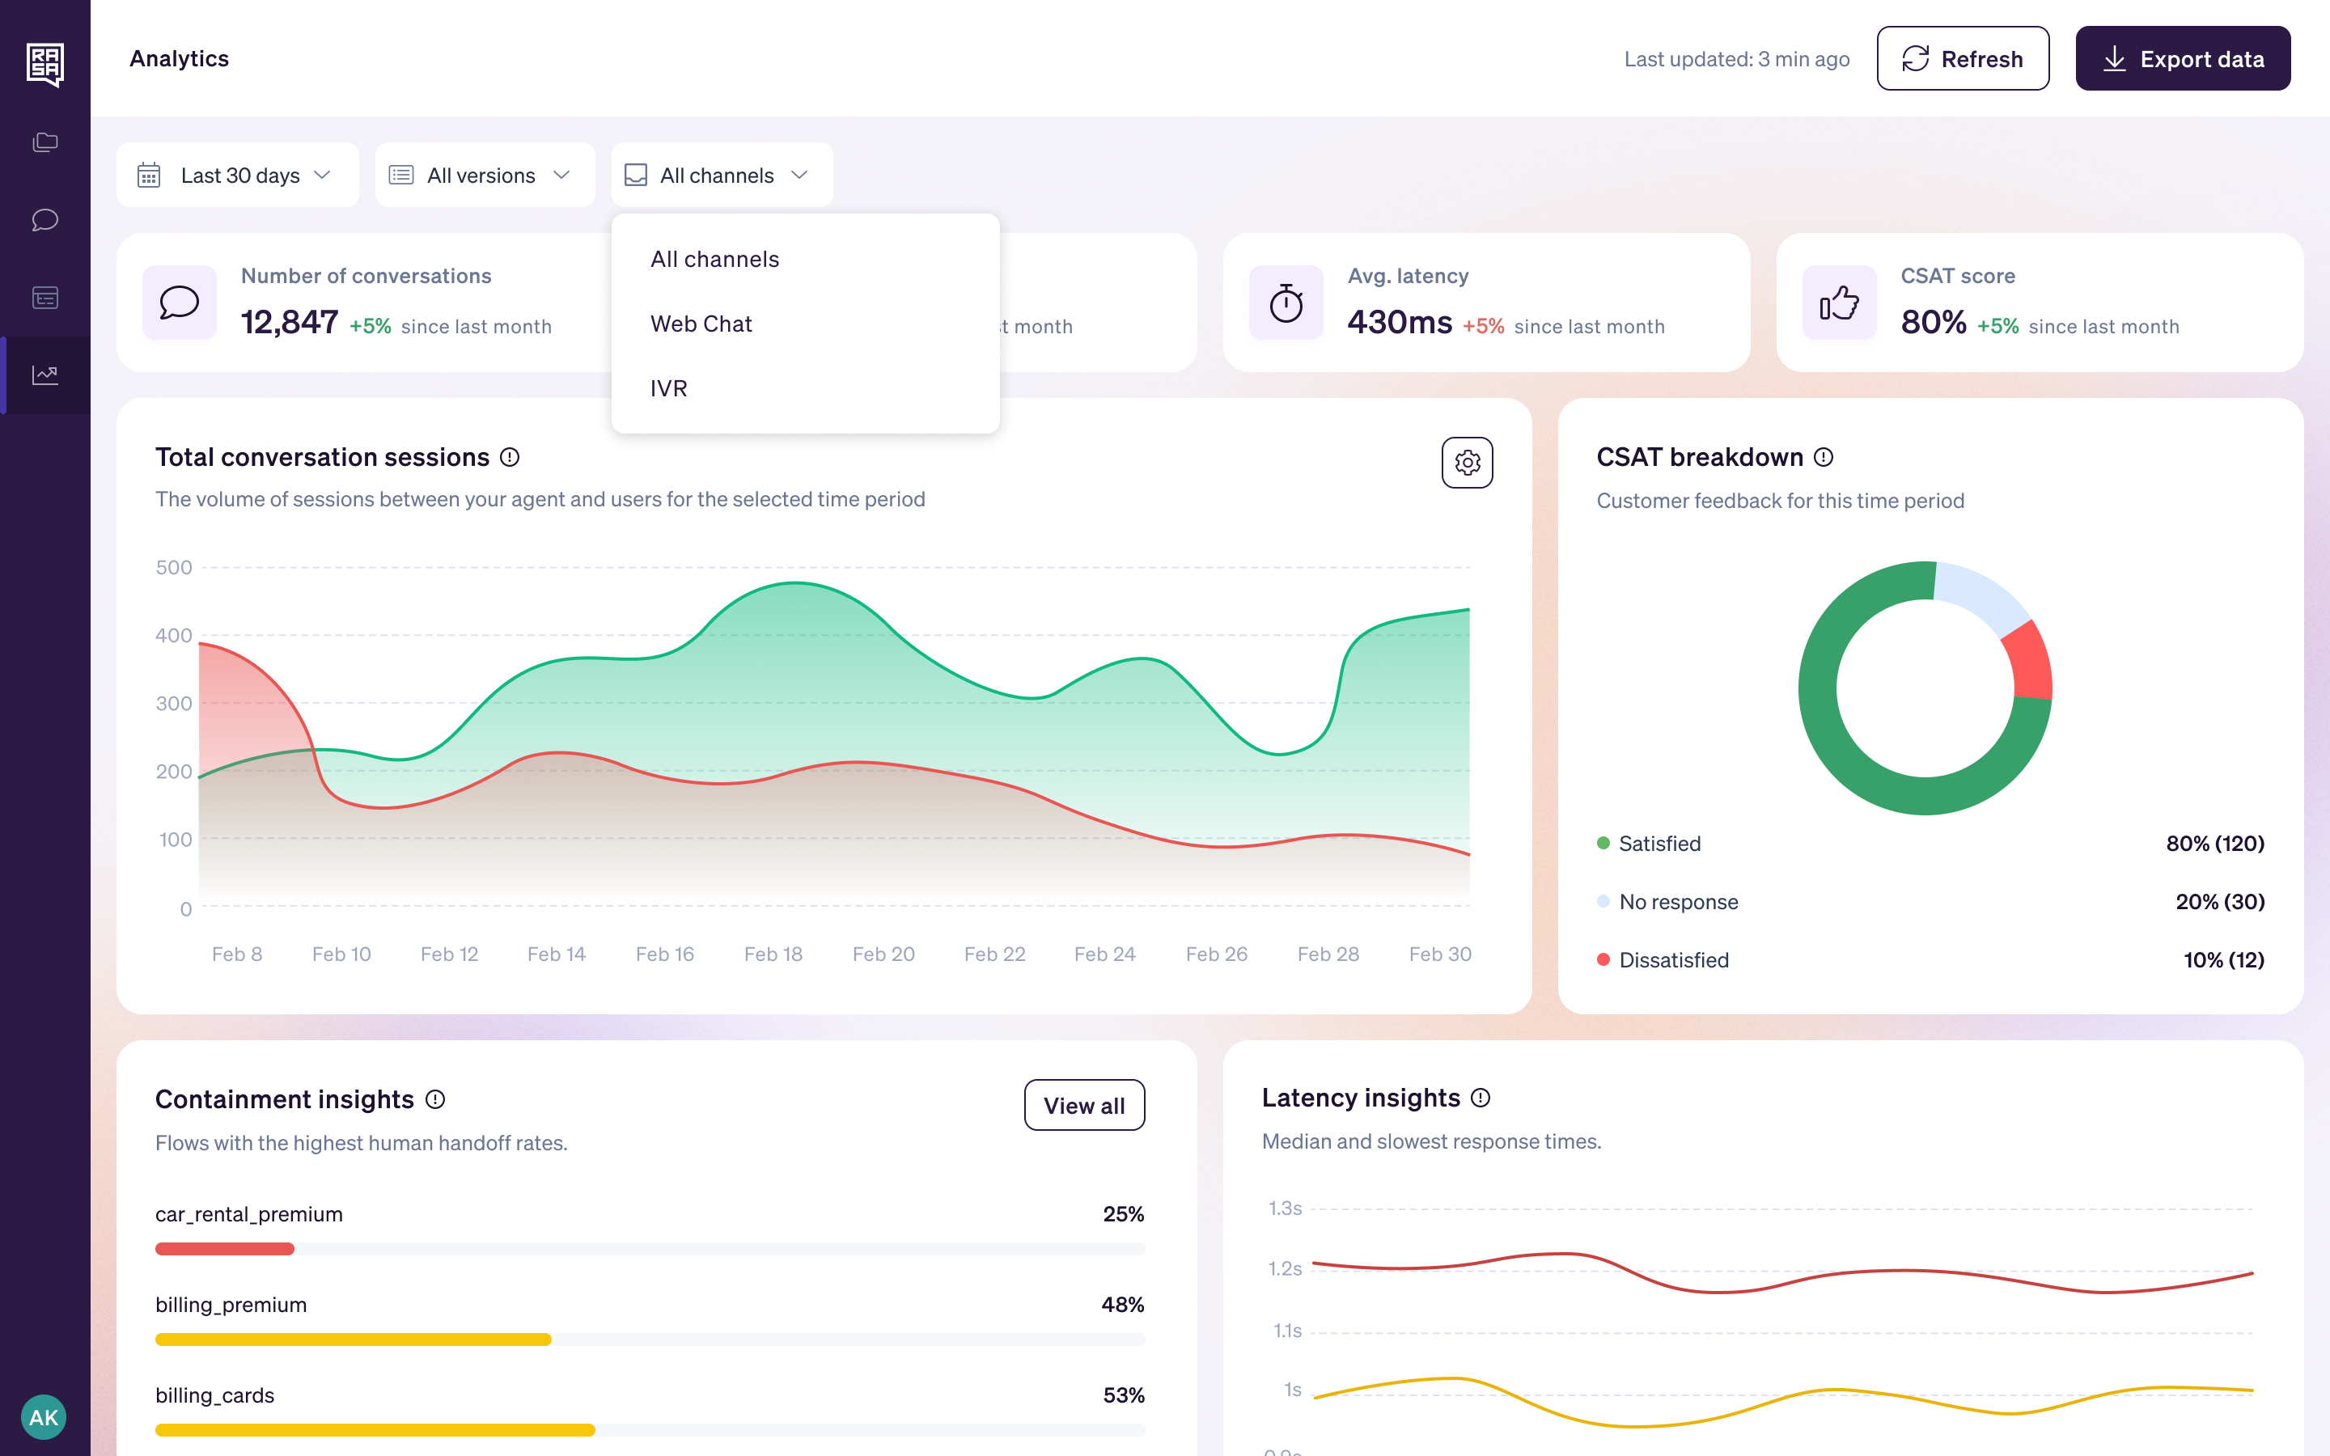The width and height of the screenshot is (2330, 1456).
Task: Click info icon next to CSAT breakdown
Action: tap(1824, 457)
